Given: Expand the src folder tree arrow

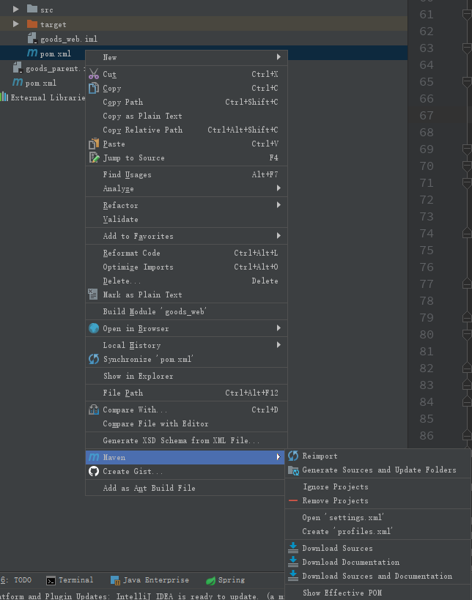Looking at the screenshot, I should 15,9.
